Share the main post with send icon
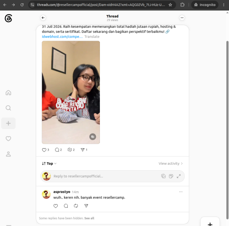This screenshot has height=226, width=229. click(x=82, y=150)
